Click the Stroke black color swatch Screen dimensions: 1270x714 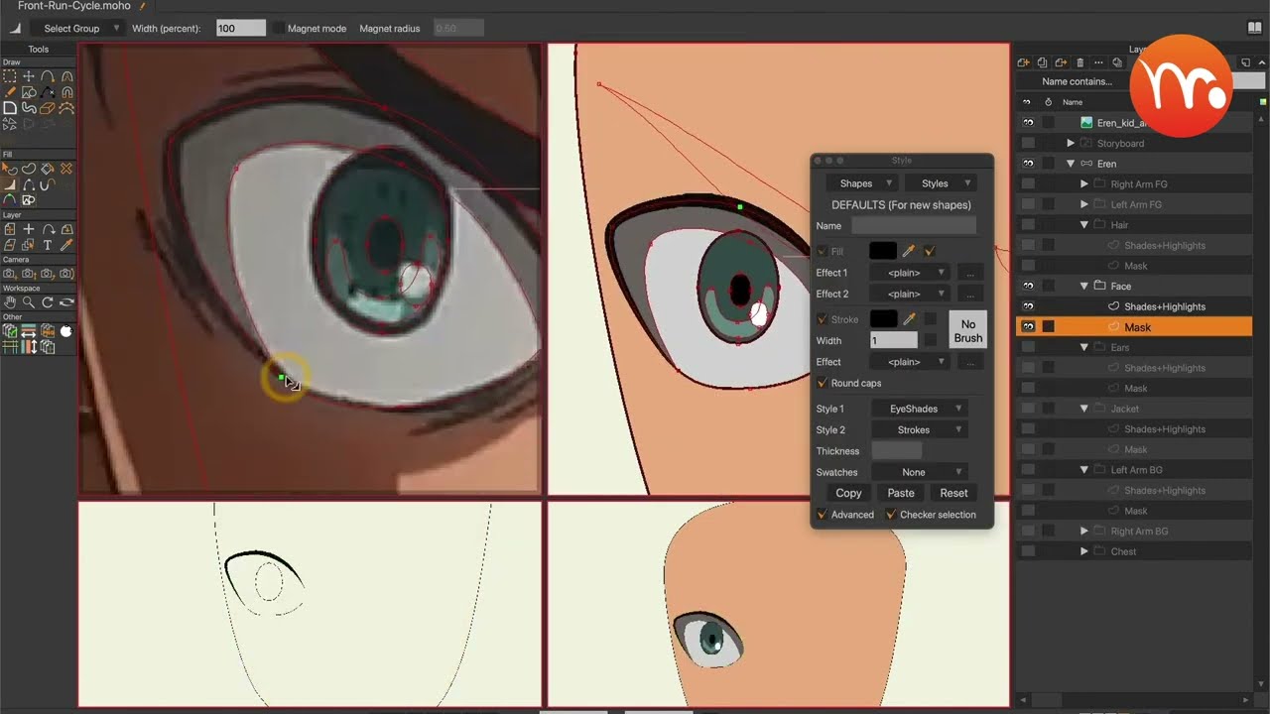point(883,319)
